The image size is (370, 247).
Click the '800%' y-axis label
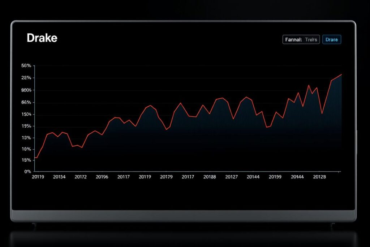[26, 90]
